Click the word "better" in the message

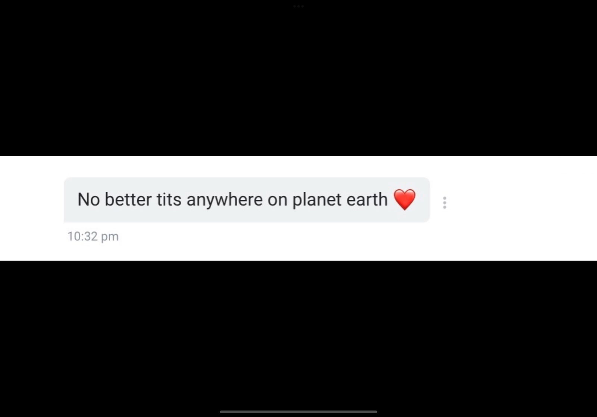128,199
